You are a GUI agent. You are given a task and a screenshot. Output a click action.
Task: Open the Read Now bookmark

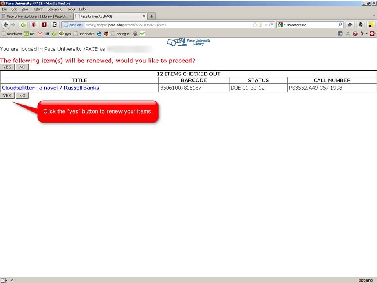11,34
